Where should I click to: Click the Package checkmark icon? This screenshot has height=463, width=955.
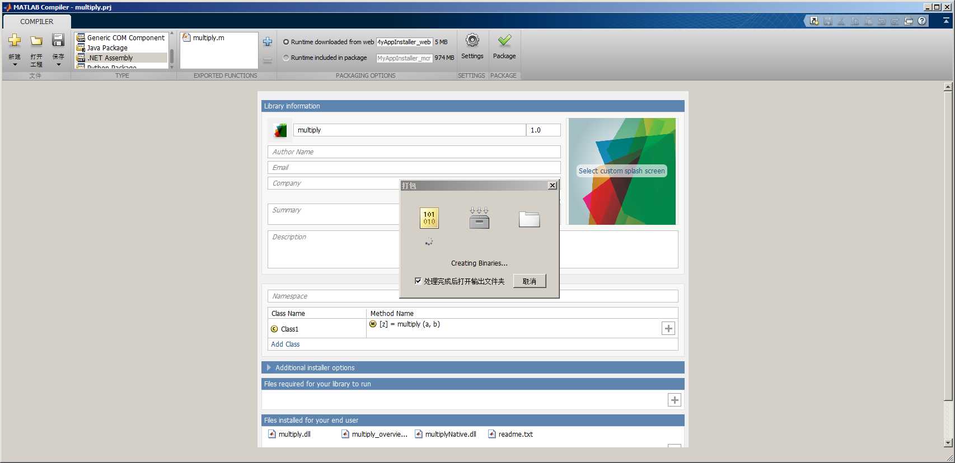pos(504,41)
